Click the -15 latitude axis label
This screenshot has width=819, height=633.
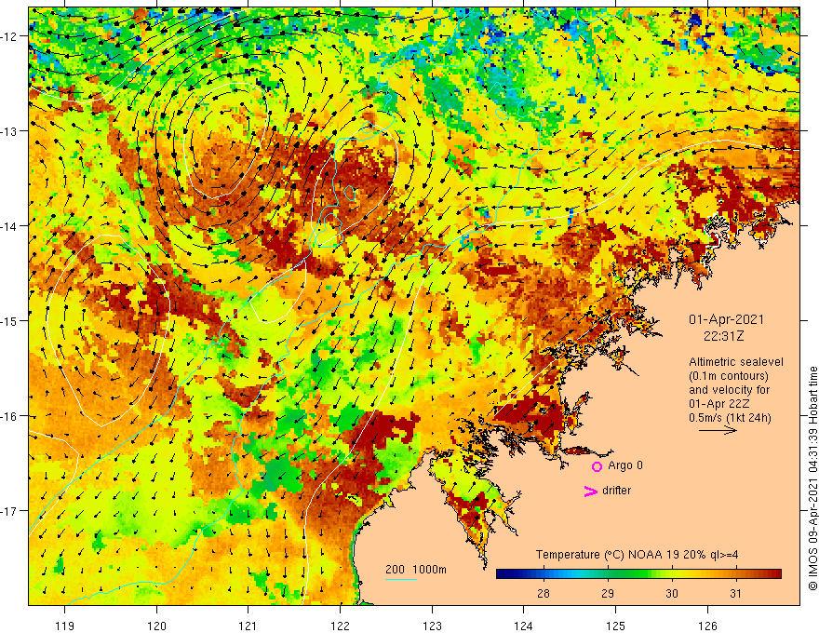[x=10, y=321]
